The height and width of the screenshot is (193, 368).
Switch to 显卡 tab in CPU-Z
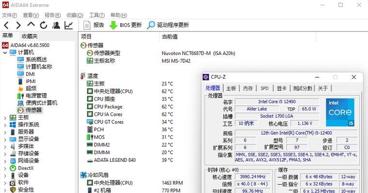click(282, 88)
